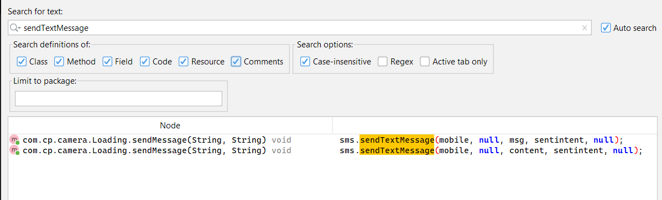Open search history dropdown arrow beside magnifier

19,28
